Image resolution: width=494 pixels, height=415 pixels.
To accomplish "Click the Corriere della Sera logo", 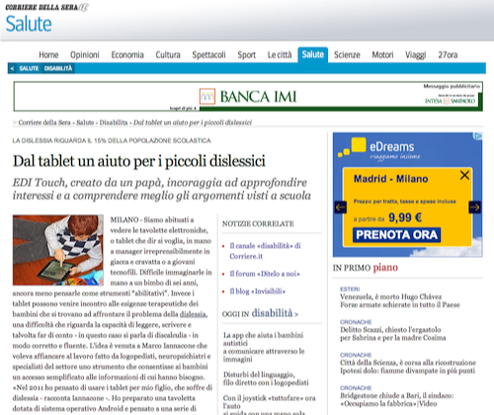I will pos(46,7).
